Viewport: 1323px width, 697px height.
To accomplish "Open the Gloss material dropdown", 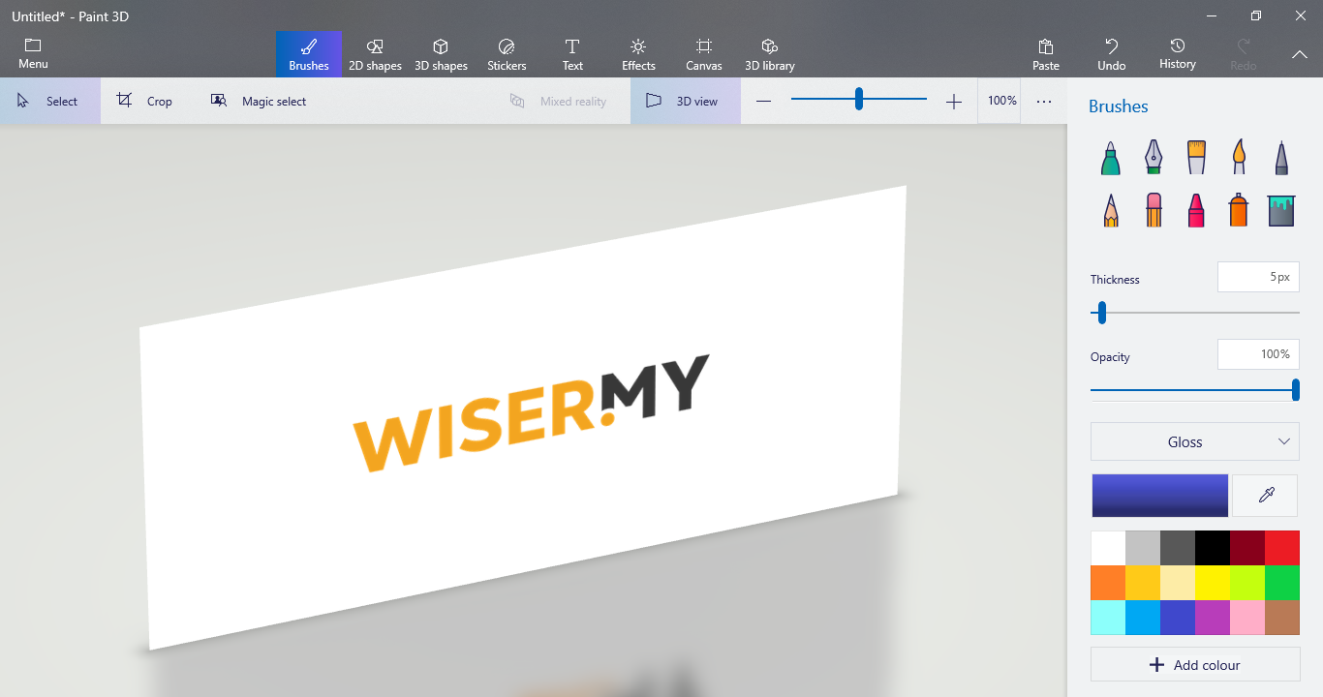I will [x=1194, y=441].
